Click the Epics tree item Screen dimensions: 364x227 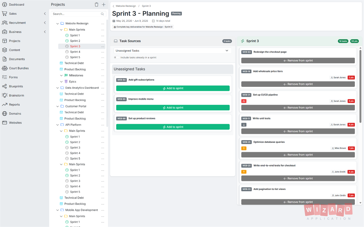click(x=73, y=82)
